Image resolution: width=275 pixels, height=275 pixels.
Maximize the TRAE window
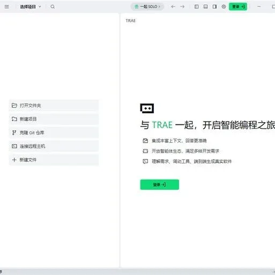pos(273,7)
